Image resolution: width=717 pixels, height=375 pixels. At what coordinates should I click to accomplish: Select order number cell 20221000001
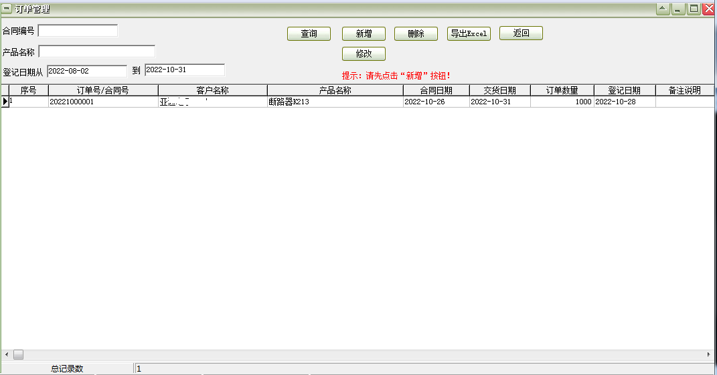pyautogui.click(x=103, y=102)
